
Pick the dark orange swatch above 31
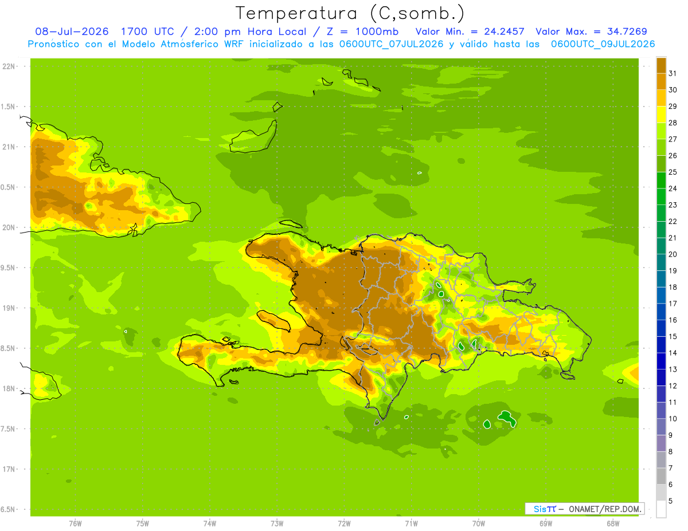(x=661, y=65)
